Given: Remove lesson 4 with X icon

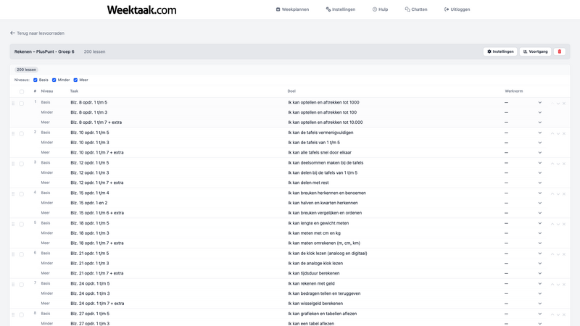Looking at the screenshot, I should pyautogui.click(x=564, y=193).
